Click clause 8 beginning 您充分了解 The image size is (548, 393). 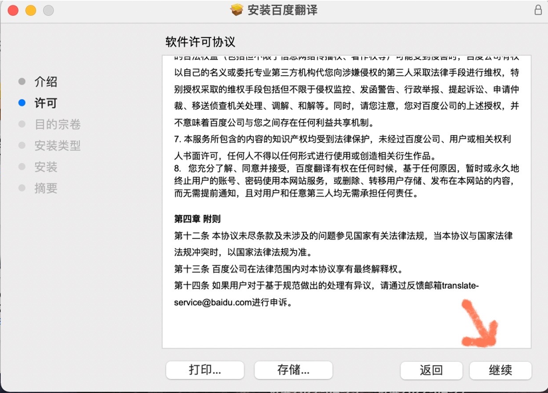coord(346,181)
